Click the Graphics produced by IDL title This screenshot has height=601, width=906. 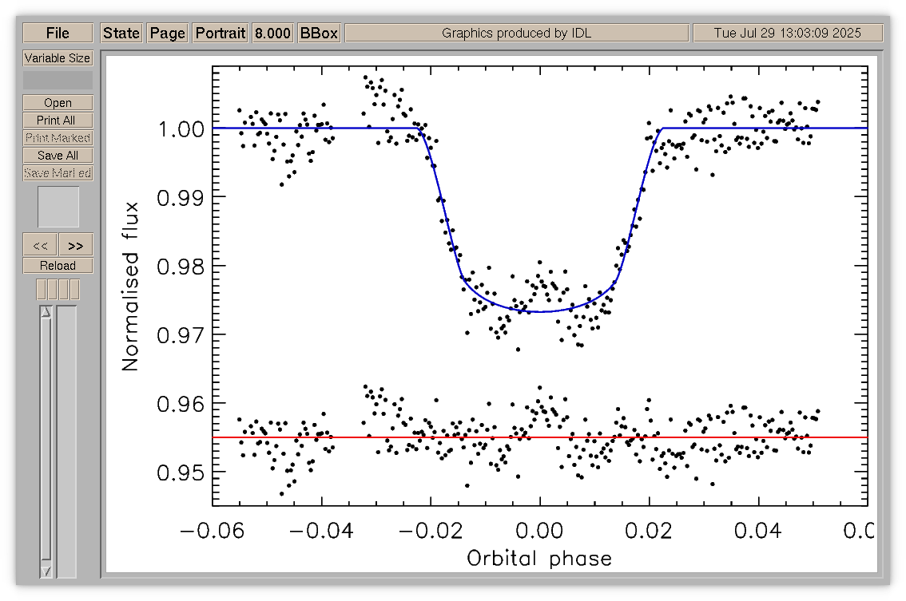point(517,33)
